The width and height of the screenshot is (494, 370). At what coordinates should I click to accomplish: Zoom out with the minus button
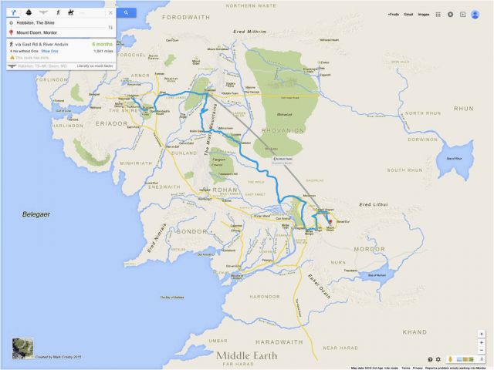click(x=482, y=351)
